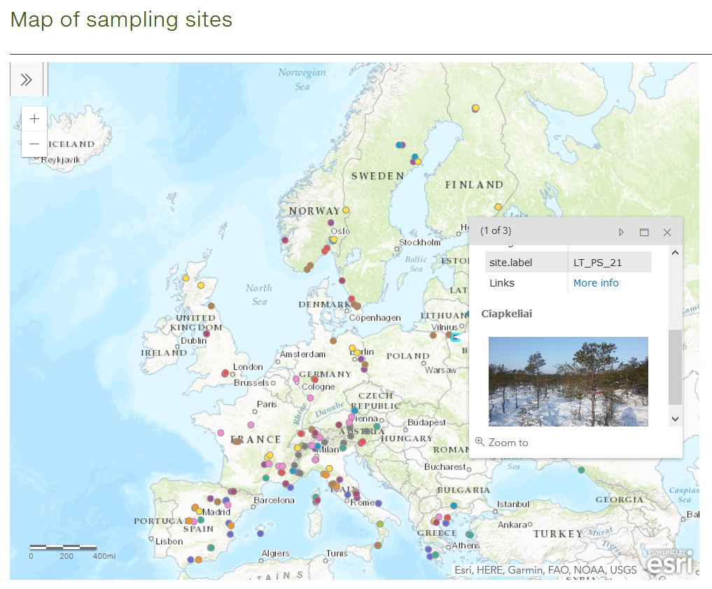Zoom out of the map with minus button
This screenshot has width=712, height=589.
[34, 144]
